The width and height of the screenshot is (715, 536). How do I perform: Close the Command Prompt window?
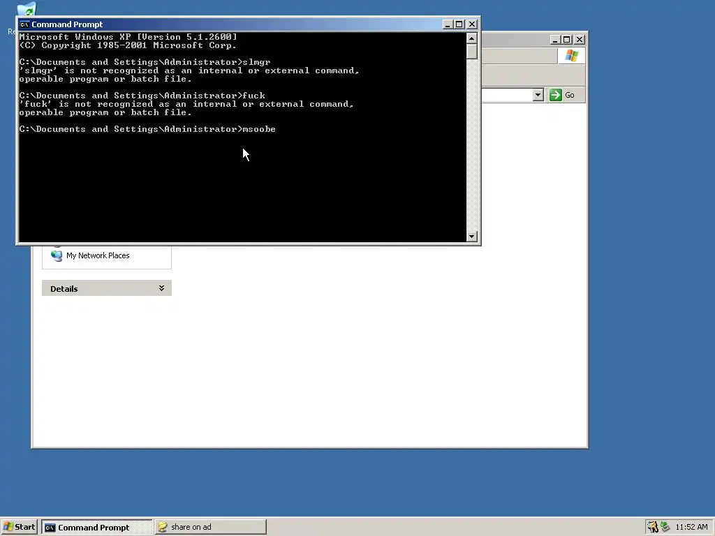[472, 24]
